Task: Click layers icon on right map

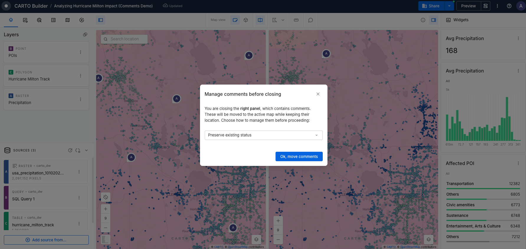Action: point(428,239)
